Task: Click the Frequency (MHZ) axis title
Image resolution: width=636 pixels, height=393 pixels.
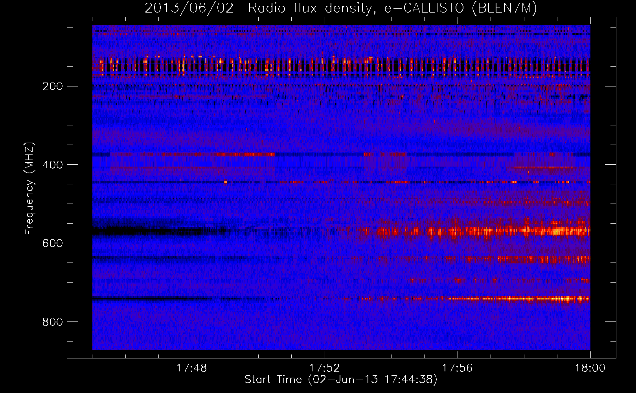Action: (29, 189)
